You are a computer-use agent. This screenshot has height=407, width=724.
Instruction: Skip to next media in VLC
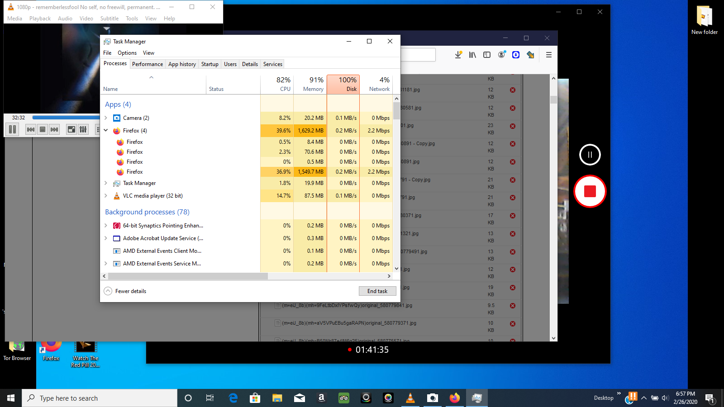pos(54,129)
